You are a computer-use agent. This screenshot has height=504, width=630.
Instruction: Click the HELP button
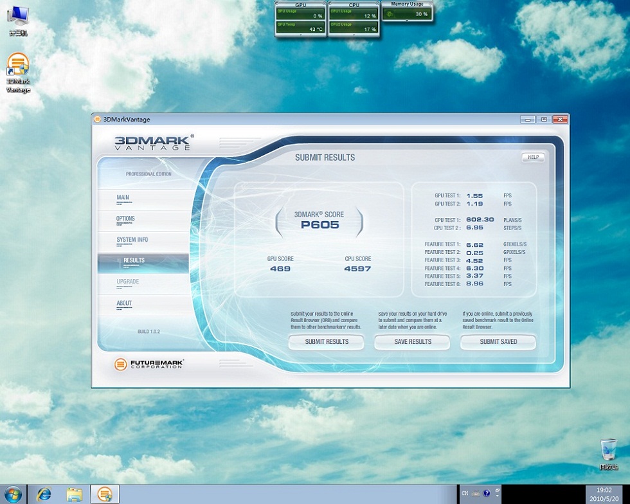coord(533,157)
